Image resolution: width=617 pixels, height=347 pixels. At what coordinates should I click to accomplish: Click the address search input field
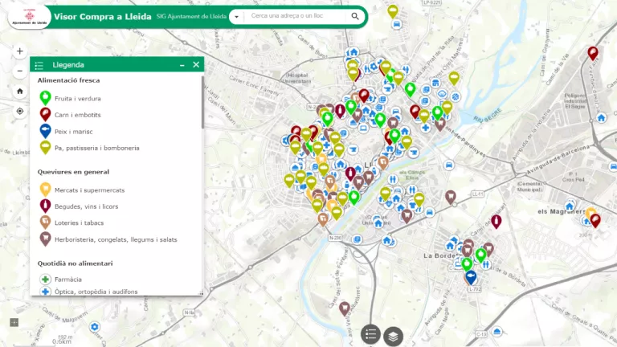click(296, 16)
